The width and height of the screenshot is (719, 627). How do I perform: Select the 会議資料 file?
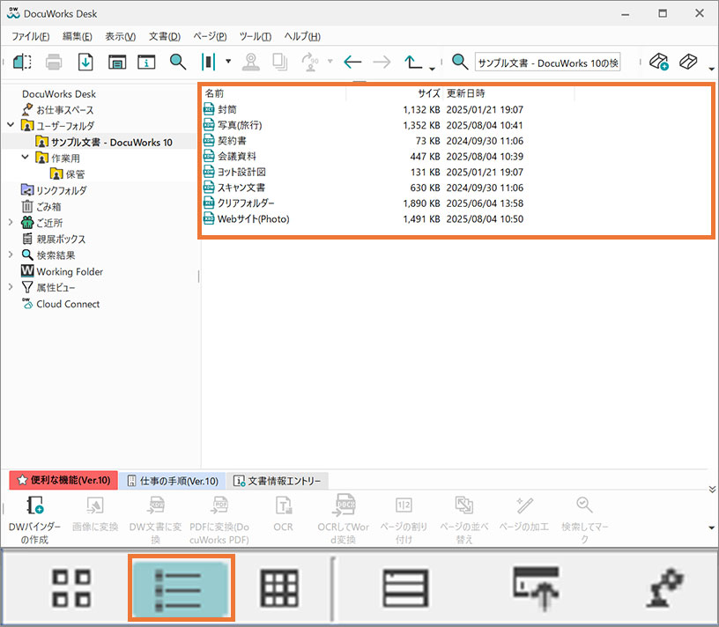pyautogui.click(x=230, y=156)
